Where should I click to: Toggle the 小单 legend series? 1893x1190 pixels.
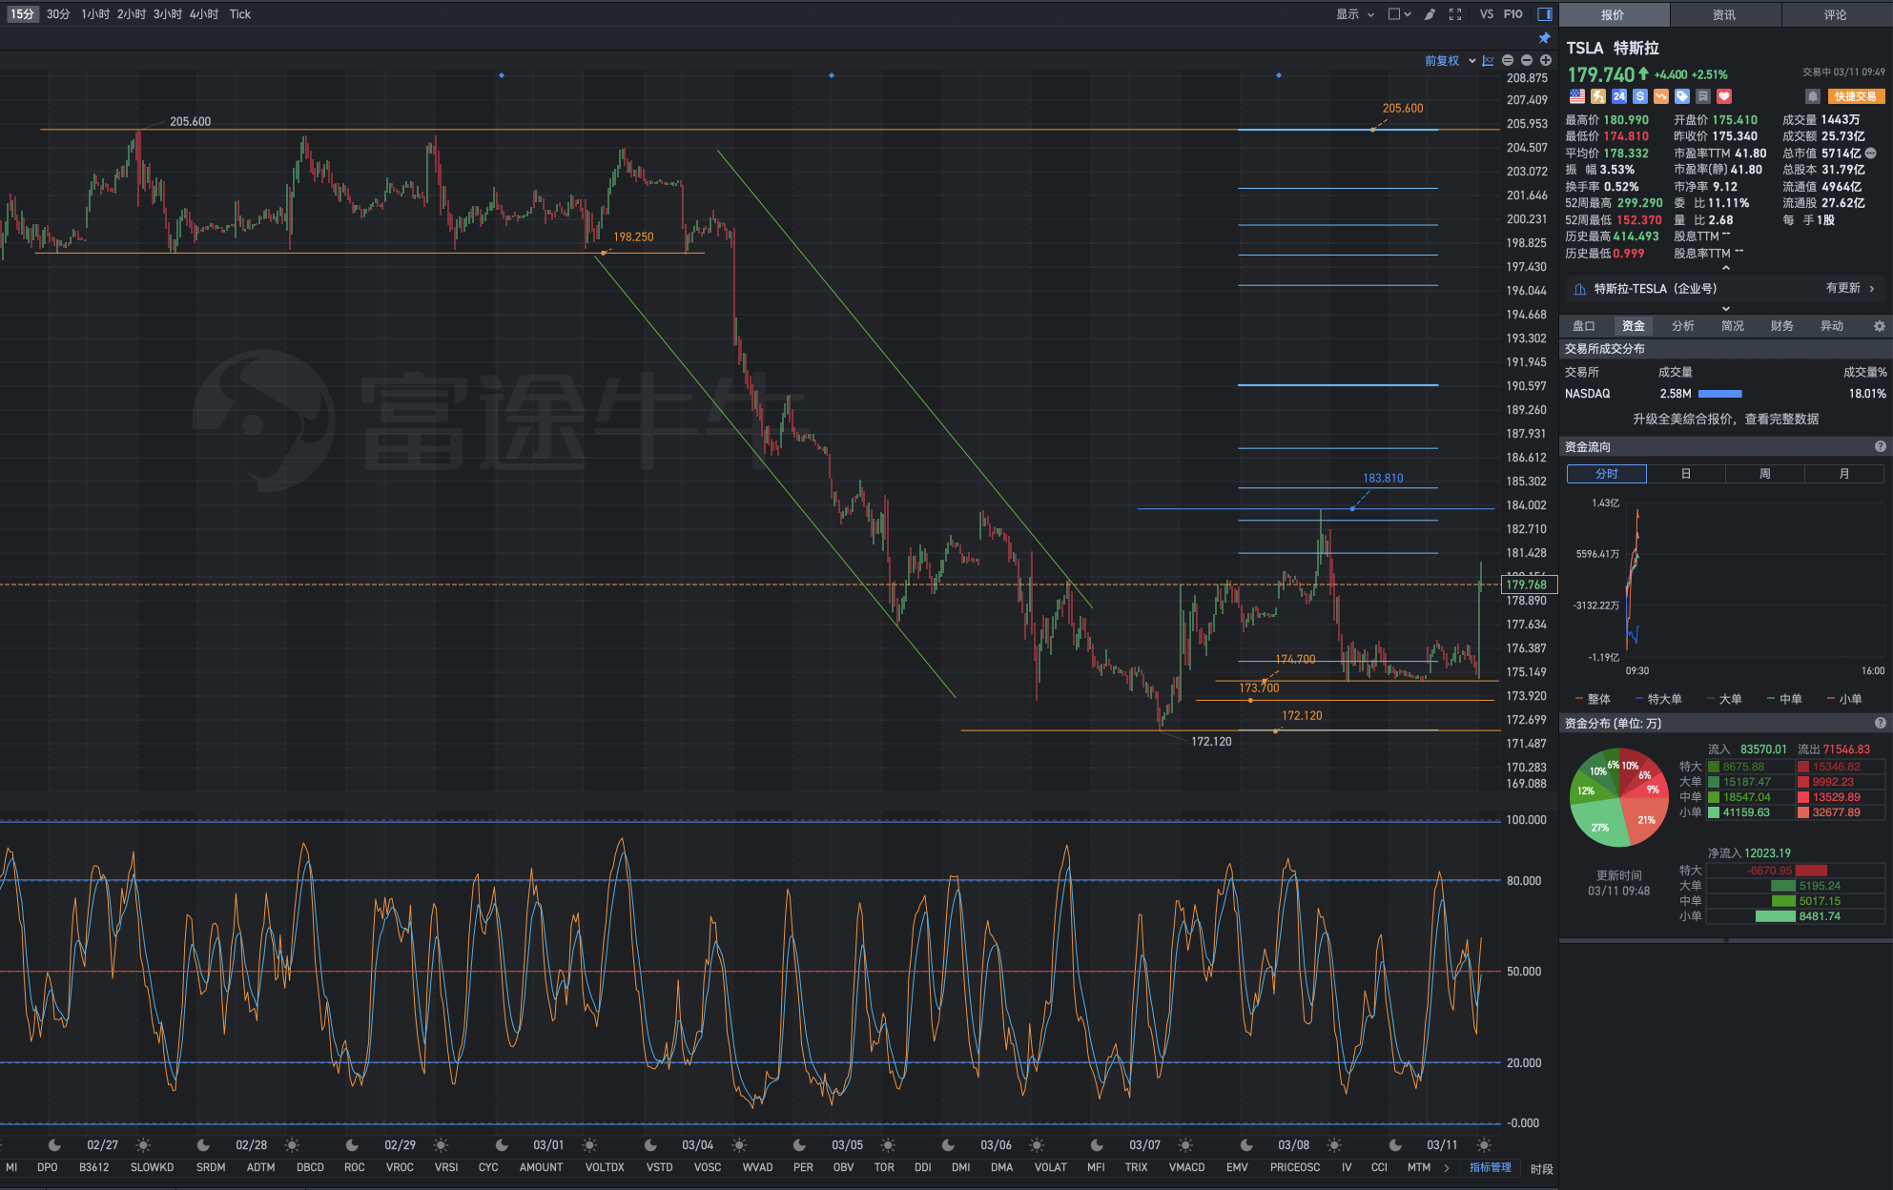1844,699
